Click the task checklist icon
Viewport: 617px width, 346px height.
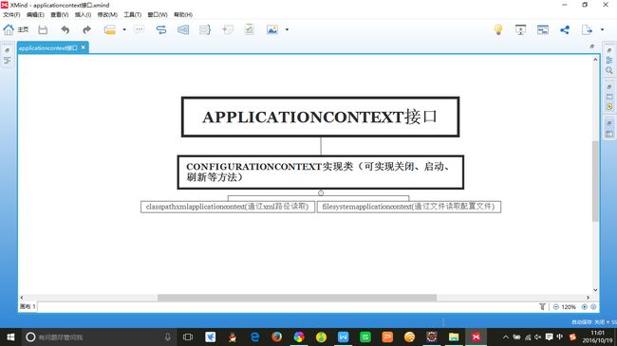[250, 29]
